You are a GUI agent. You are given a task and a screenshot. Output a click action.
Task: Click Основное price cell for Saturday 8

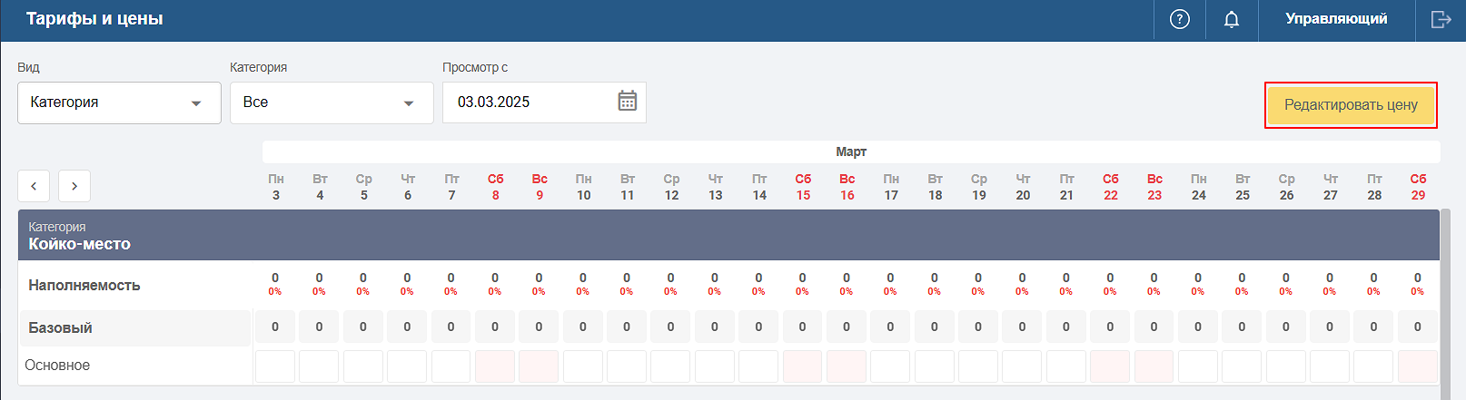pyautogui.click(x=495, y=366)
